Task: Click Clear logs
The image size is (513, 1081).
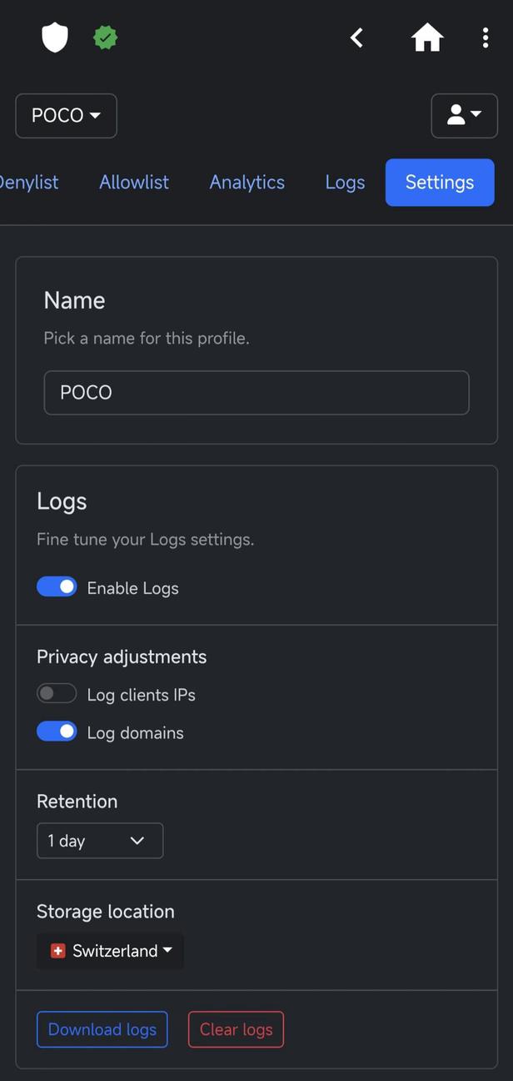Action: point(236,1029)
